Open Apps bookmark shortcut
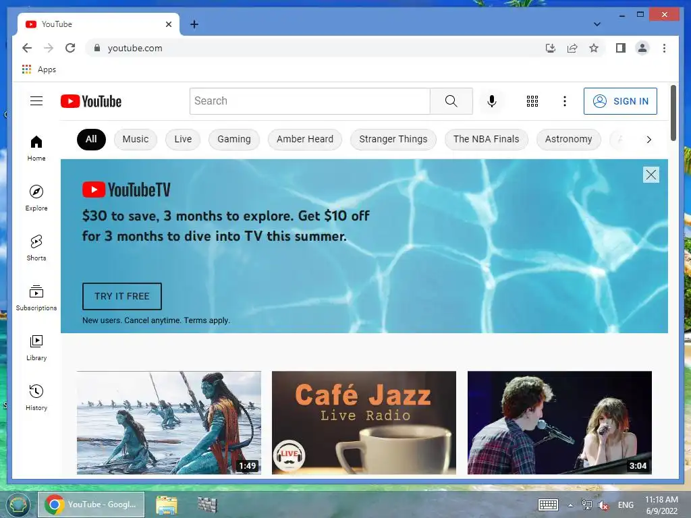 pyautogui.click(x=38, y=69)
